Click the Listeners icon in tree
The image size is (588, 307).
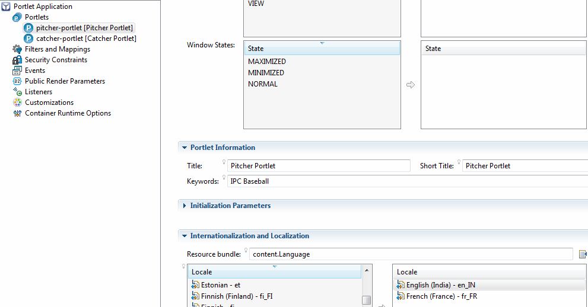pos(17,92)
